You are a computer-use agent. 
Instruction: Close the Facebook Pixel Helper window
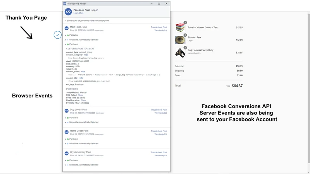(x=166, y=3)
